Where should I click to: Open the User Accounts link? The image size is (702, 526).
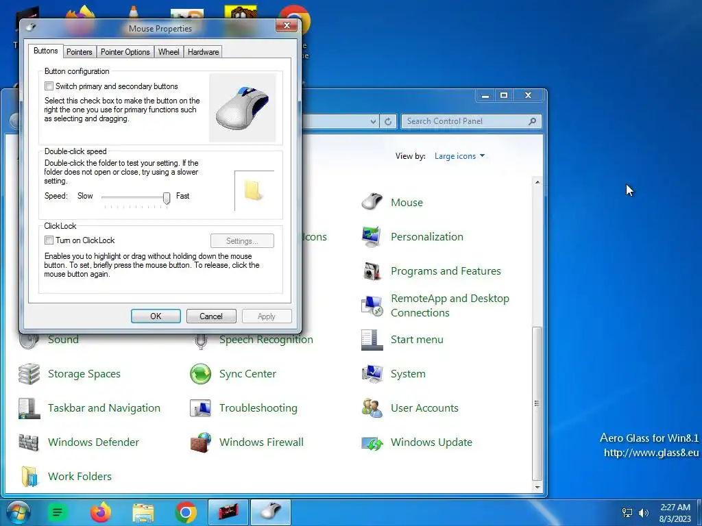424,408
